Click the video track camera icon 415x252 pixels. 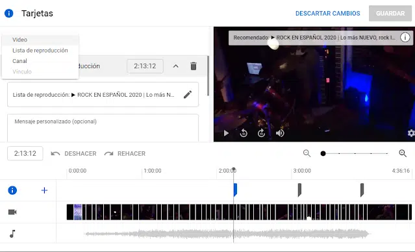12,212
